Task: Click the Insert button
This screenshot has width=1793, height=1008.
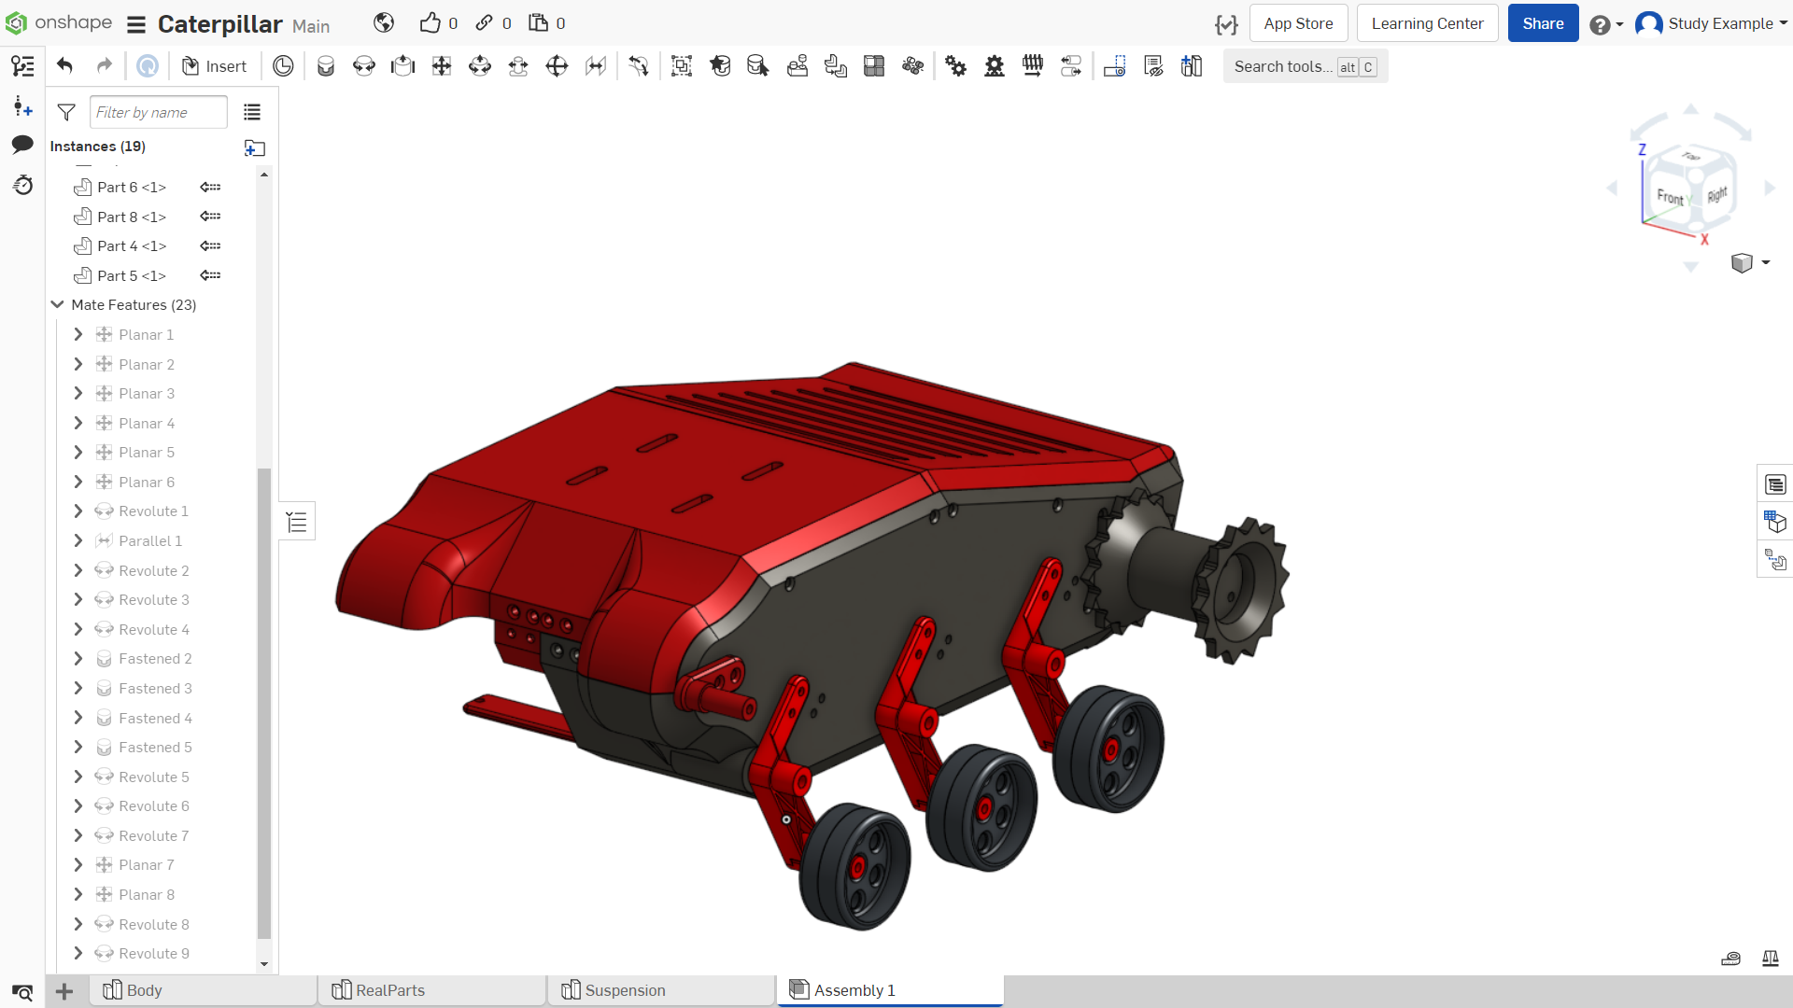Action: pos(214,65)
